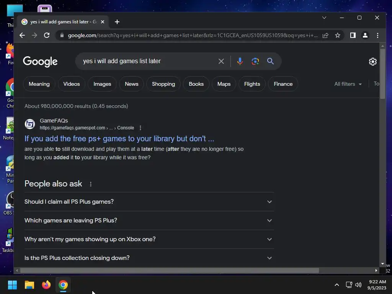Go to Google homepage via logo
The image size is (392, 294).
pyautogui.click(x=40, y=62)
